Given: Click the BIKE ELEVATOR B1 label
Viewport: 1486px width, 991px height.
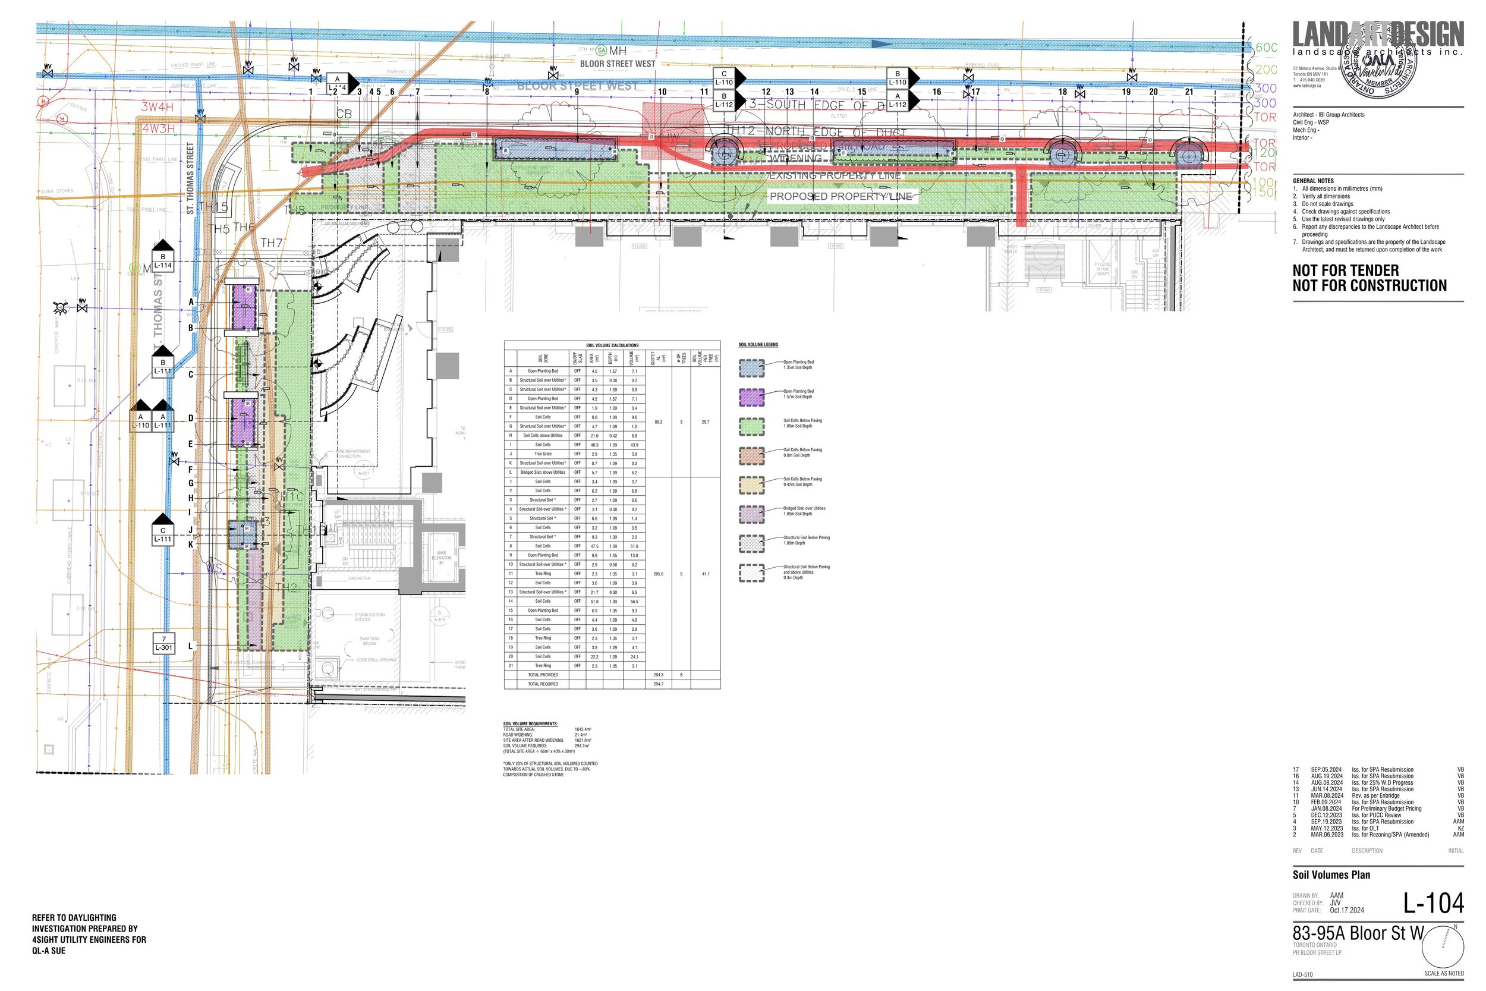Looking at the screenshot, I should [x=442, y=558].
